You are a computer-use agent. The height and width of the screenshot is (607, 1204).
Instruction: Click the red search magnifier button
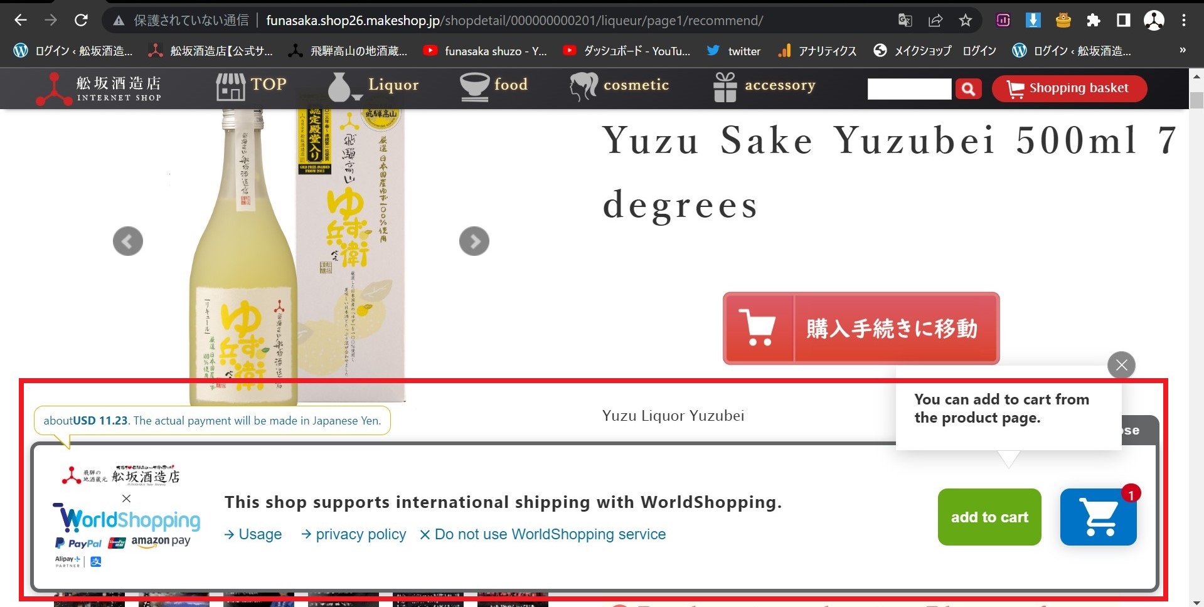coord(968,88)
